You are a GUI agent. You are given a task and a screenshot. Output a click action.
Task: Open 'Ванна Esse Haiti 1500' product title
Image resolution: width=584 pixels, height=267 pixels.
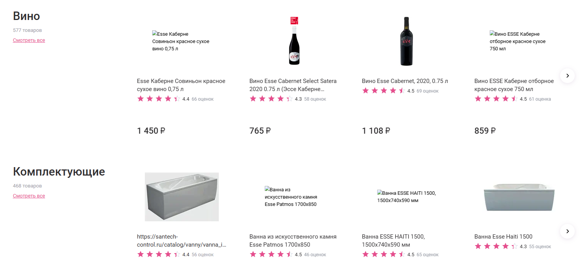pyautogui.click(x=503, y=237)
